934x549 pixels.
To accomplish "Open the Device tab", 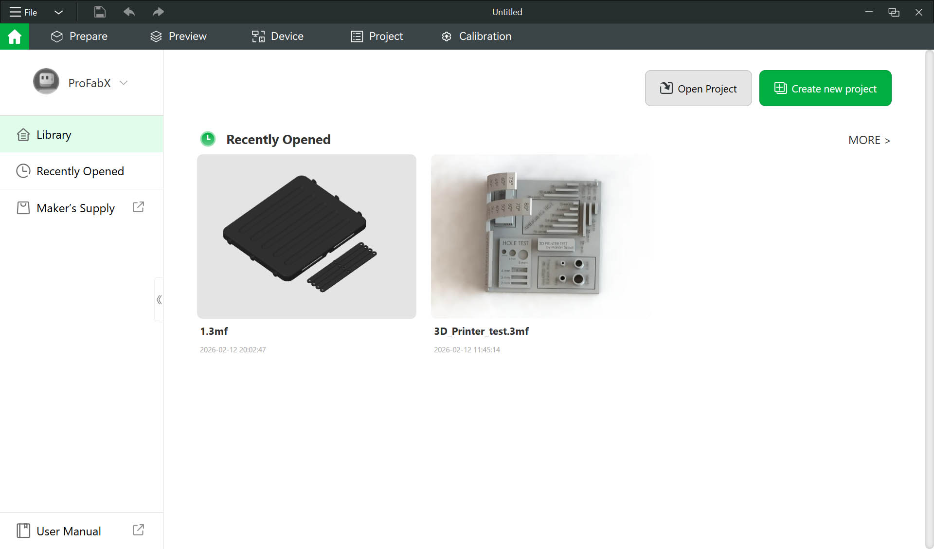I will tap(277, 37).
